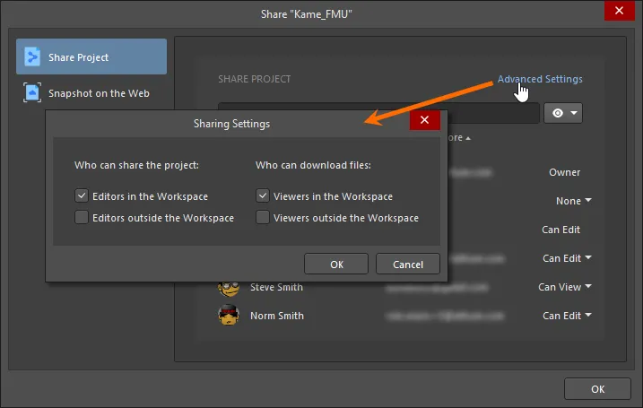Select the Steve Smith name

click(x=276, y=287)
